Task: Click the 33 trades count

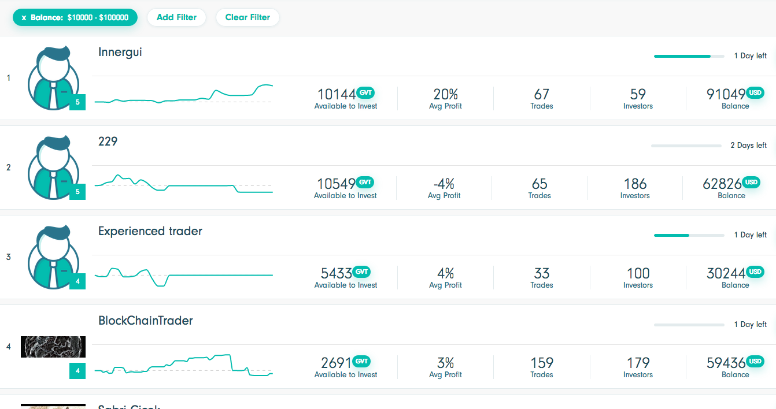Action: (x=542, y=273)
